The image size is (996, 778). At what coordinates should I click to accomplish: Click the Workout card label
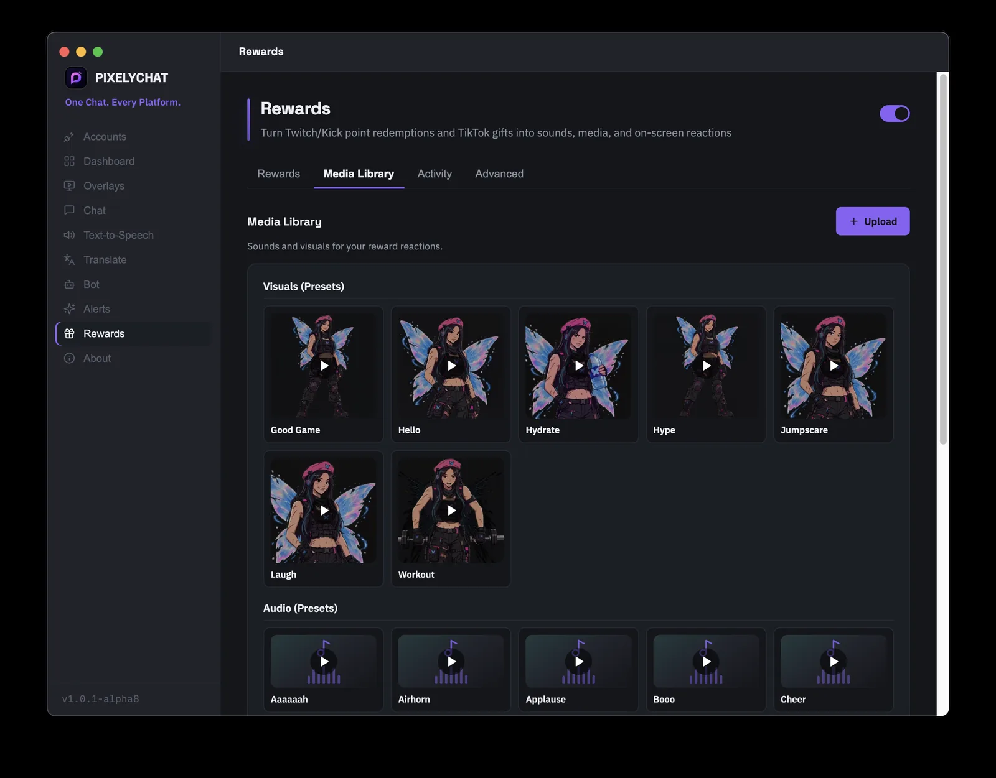[x=416, y=575]
